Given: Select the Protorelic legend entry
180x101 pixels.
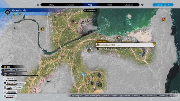Looking at the screenshot, I should pyautogui.click(x=10, y=96).
